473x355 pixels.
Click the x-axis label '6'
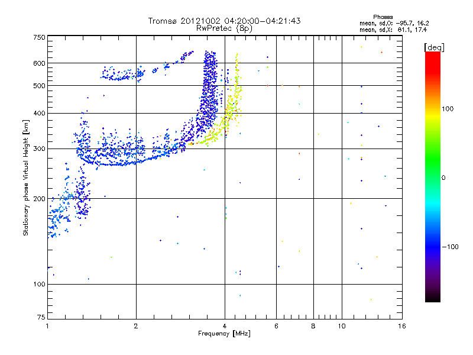[276, 326]
